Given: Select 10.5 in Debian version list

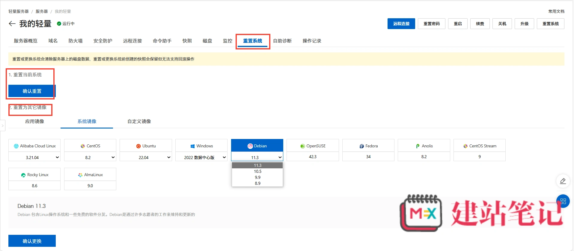Looking at the screenshot, I should tap(257, 171).
